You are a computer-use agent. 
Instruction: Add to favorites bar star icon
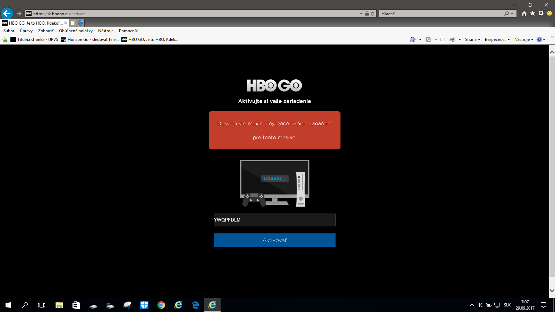5,40
